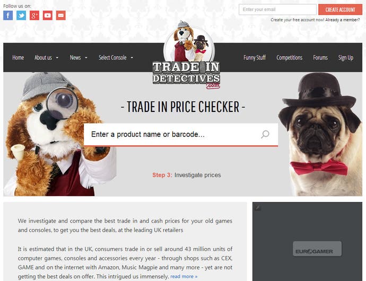The width and height of the screenshot is (366, 281).
Task: Open the Google Plus icon
Action: click(x=34, y=15)
